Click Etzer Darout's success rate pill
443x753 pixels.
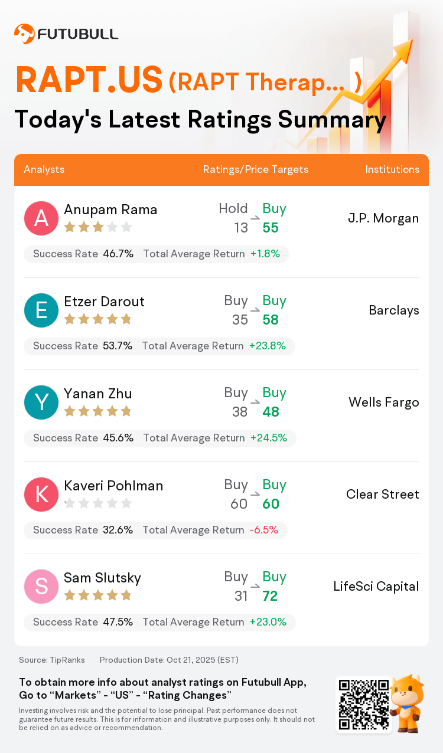(x=159, y=346)
